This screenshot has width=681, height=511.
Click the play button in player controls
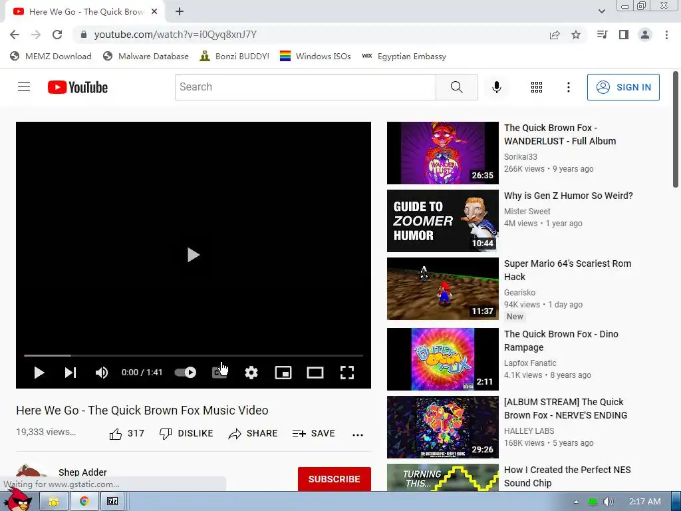click(39, 373)
